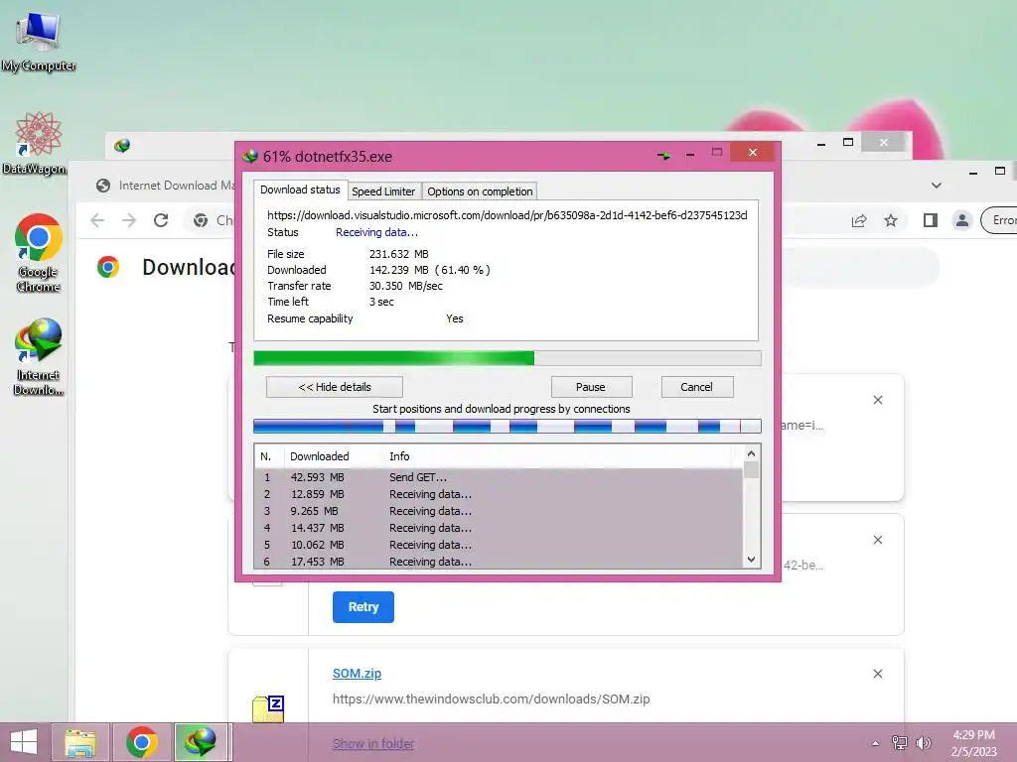1017x762 pixels.
Task: Open File Explorer from taskbar
Action: click(x=79, y=742)
